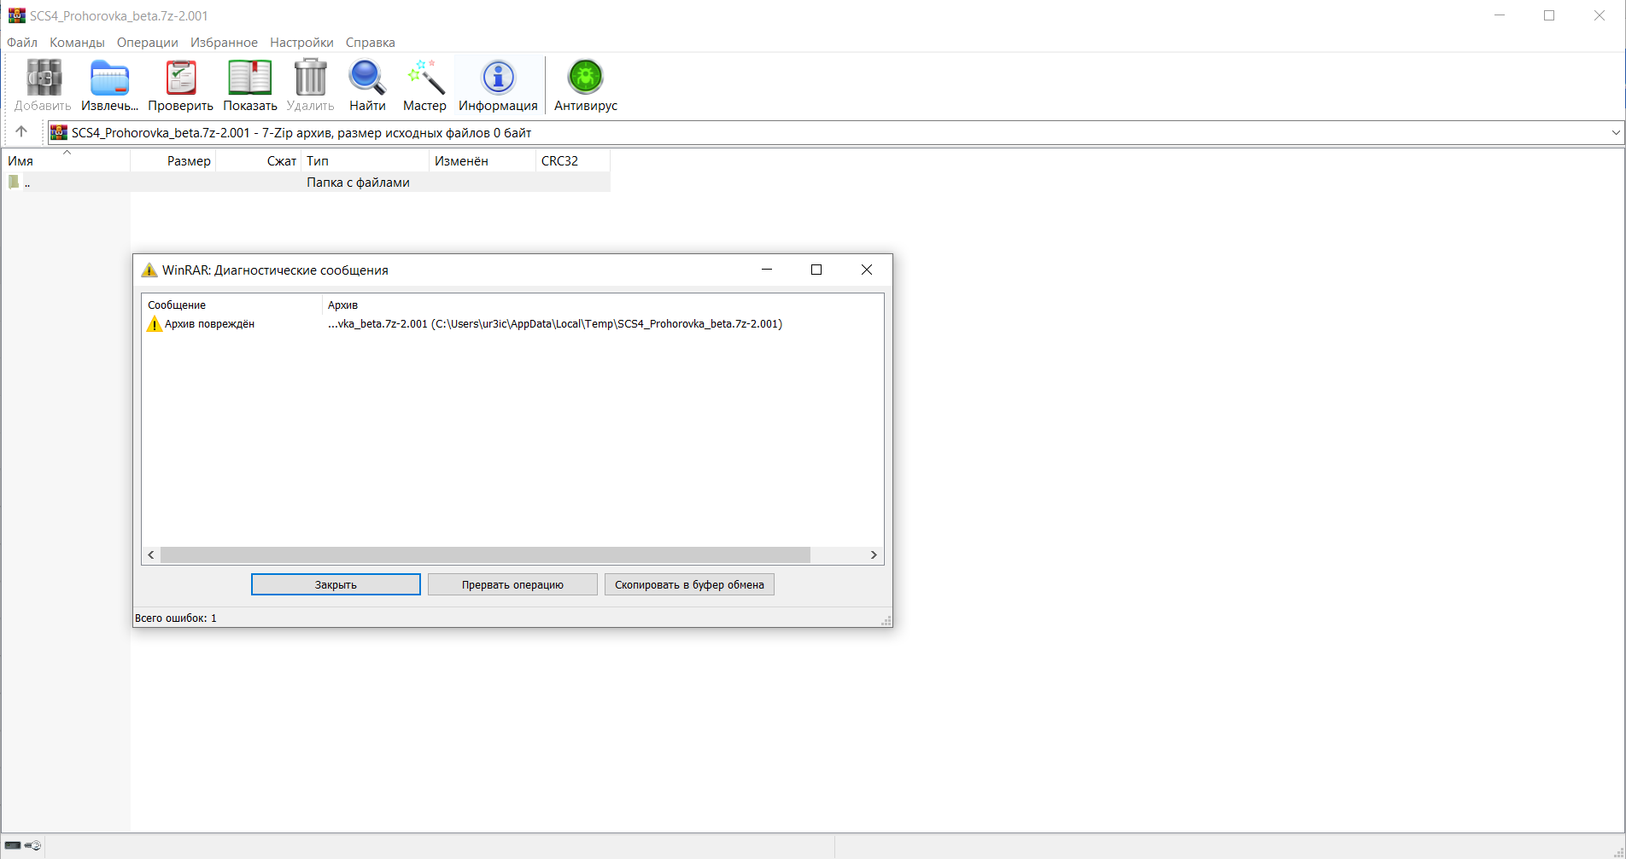Sort the file list by Тип column
This screenshot has width=1626, height=859.
[365, 160]
